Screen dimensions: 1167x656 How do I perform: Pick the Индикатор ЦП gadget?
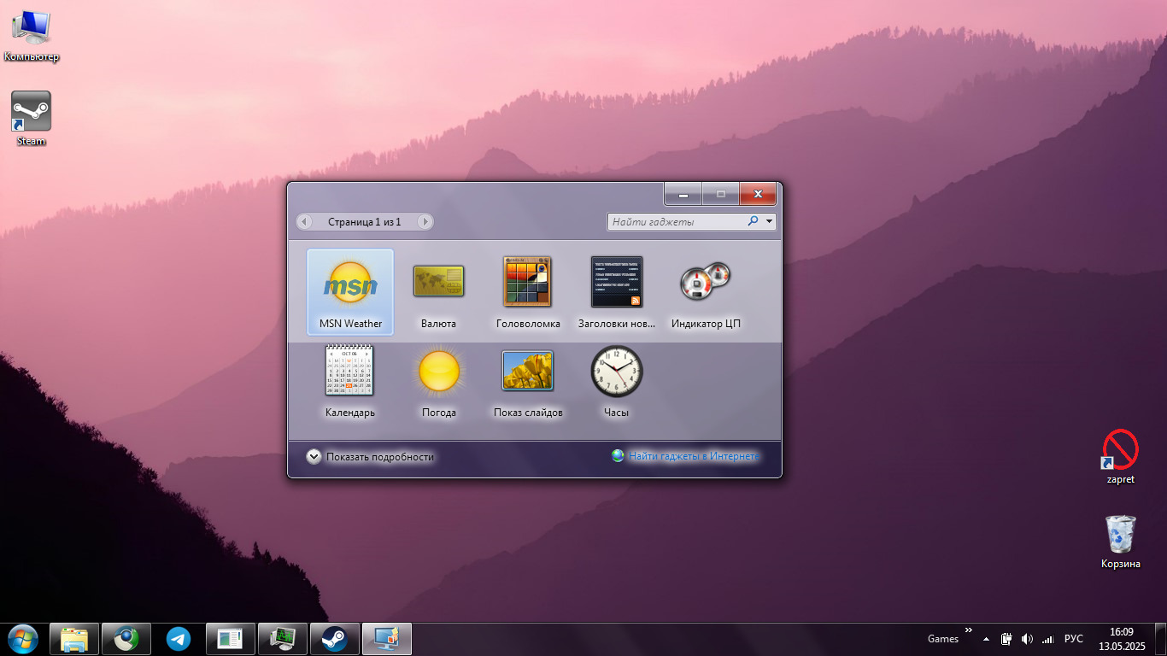(x=705, y=291)
